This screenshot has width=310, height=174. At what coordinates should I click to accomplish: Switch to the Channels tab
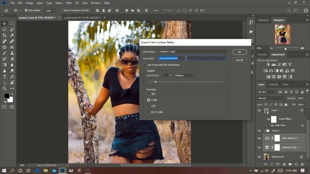273,85
